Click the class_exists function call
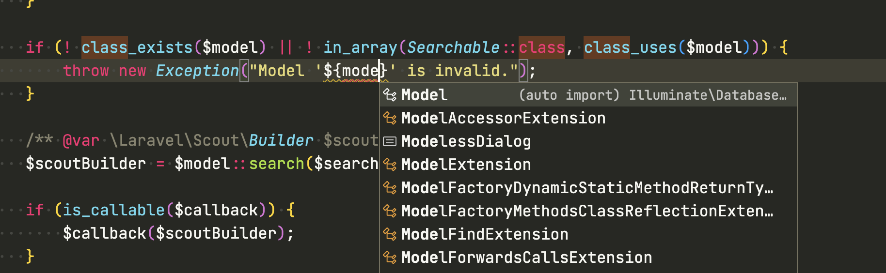 point(137,47)
